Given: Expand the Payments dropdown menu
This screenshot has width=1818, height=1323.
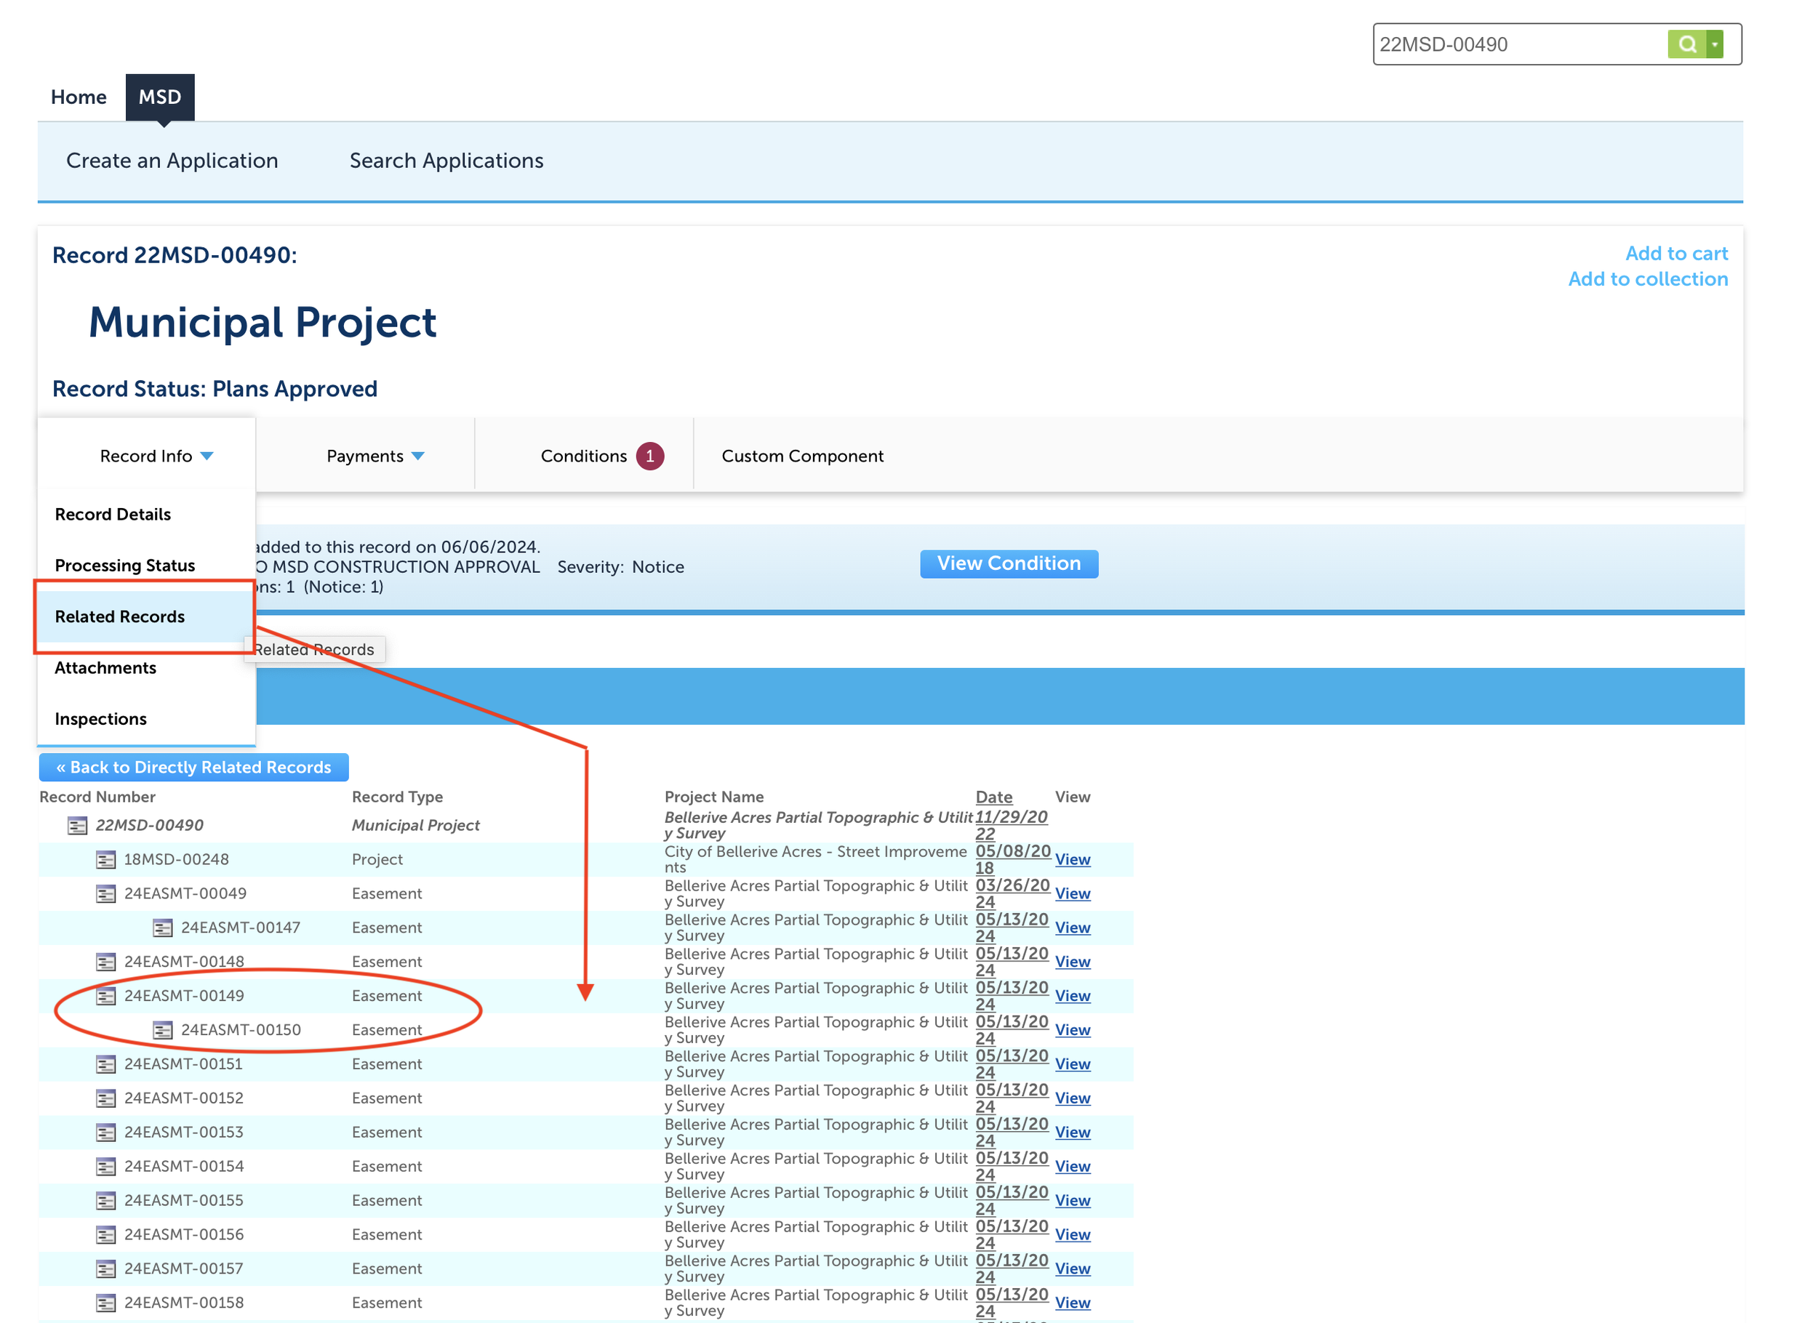Looking at the screenshot, I should click(x=375, y=456).
